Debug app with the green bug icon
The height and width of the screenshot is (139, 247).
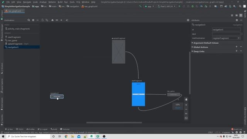(x=193, y=6)
